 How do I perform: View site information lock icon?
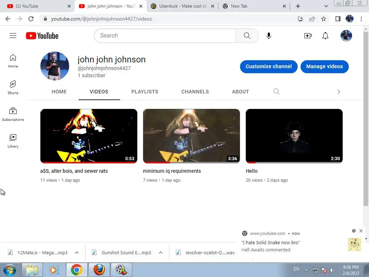45,19
